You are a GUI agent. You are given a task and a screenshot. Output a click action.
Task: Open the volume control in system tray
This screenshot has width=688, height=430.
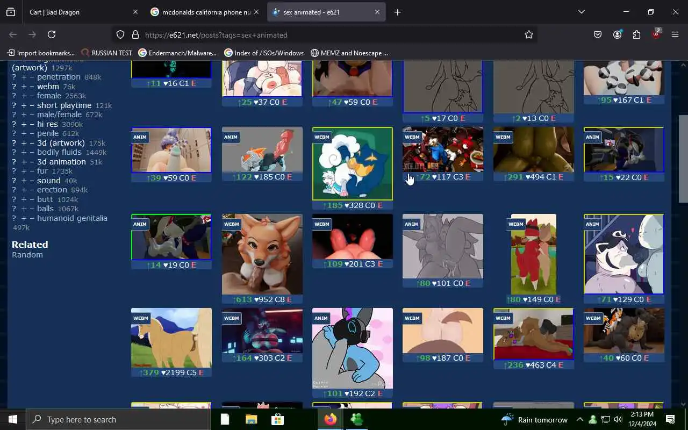[x=618, y=419]
